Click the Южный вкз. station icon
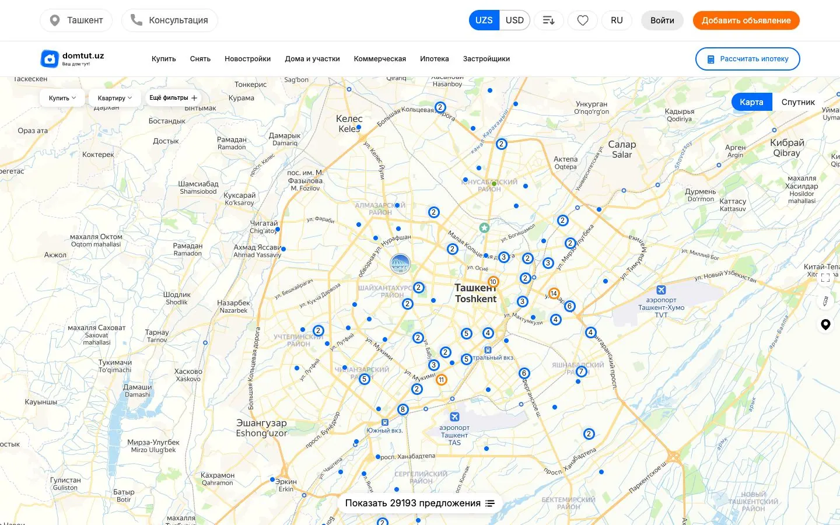Image resolution: width=840 pixels, height=525 pixels. [384, 422]
